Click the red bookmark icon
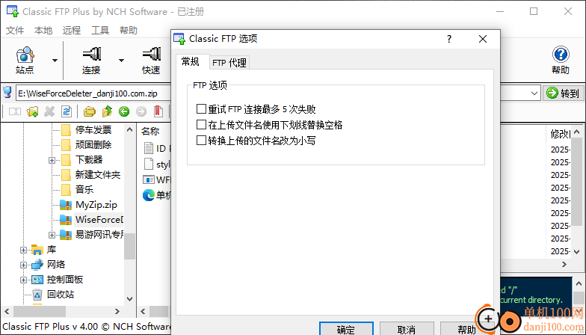The height and width of the screenshot is (335, 586). 158,111
